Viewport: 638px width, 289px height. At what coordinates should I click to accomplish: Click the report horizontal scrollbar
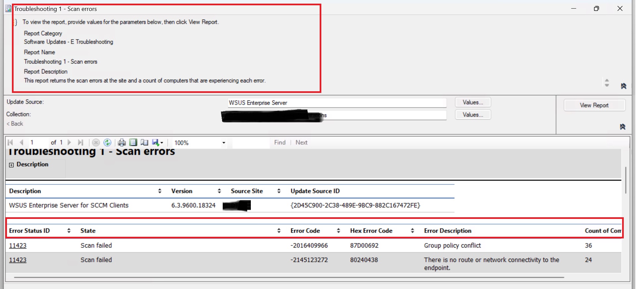click(289, 277)
